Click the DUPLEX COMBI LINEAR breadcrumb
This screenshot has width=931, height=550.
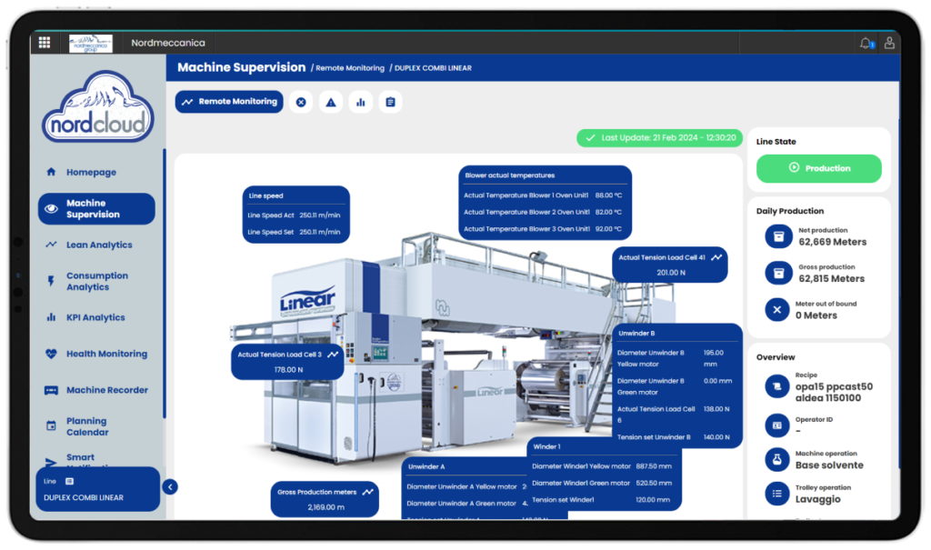pyautogui.click(x=433, y=68)
